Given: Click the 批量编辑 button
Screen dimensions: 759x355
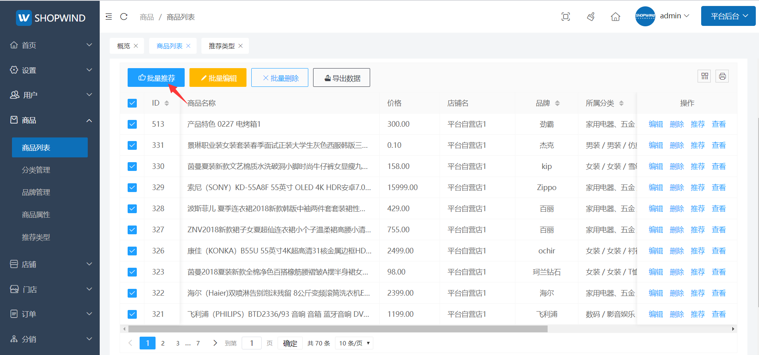Looking at the screenshot, I should coord(218,77).
